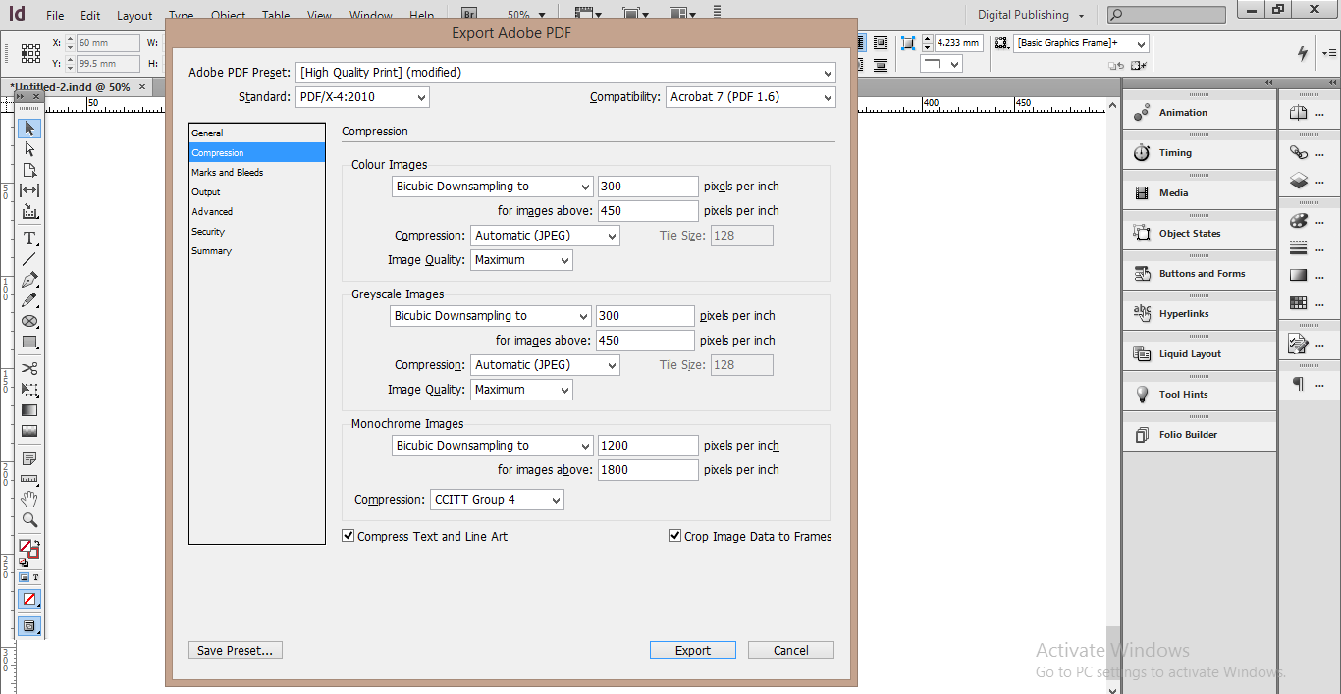Open Colour Images Image Quality dropdown

521,260
